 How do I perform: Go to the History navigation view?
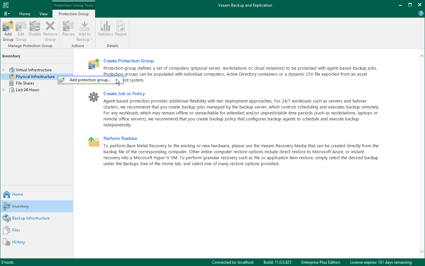click(x=36, y=242)
